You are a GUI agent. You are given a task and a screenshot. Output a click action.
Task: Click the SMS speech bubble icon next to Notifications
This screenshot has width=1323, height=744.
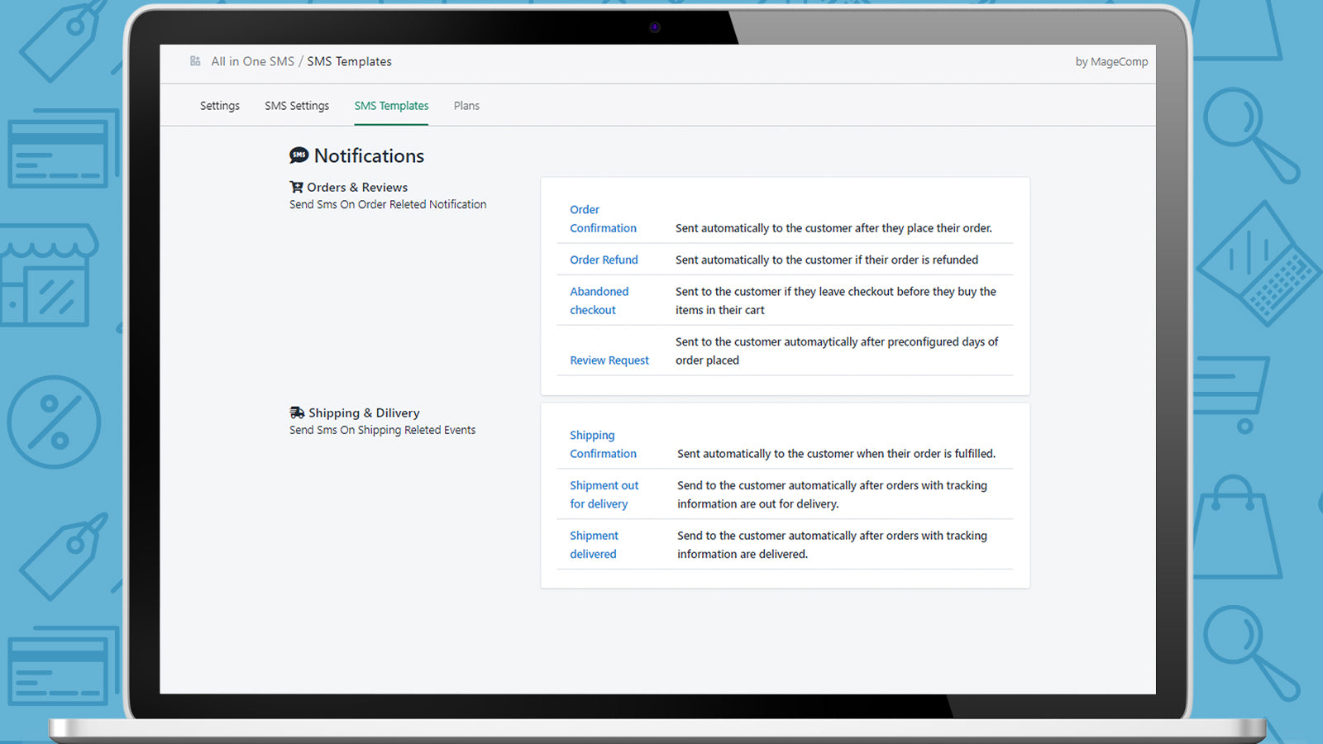pos(299,155)
